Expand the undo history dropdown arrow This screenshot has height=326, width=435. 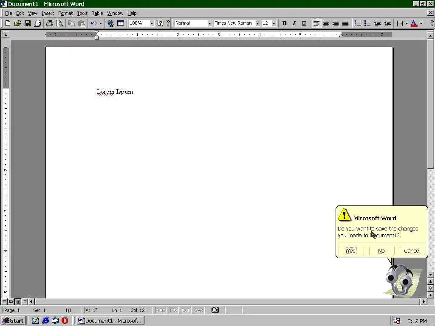click(101, 23)
